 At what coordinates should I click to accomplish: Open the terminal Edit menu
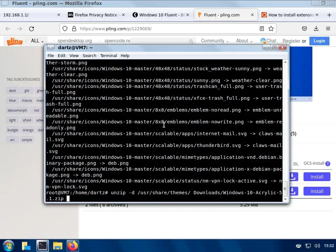[x=61, y=56]
